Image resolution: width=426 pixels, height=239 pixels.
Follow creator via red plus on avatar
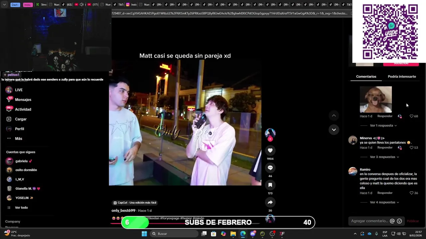pyautogui.click(x=270, y=139)
